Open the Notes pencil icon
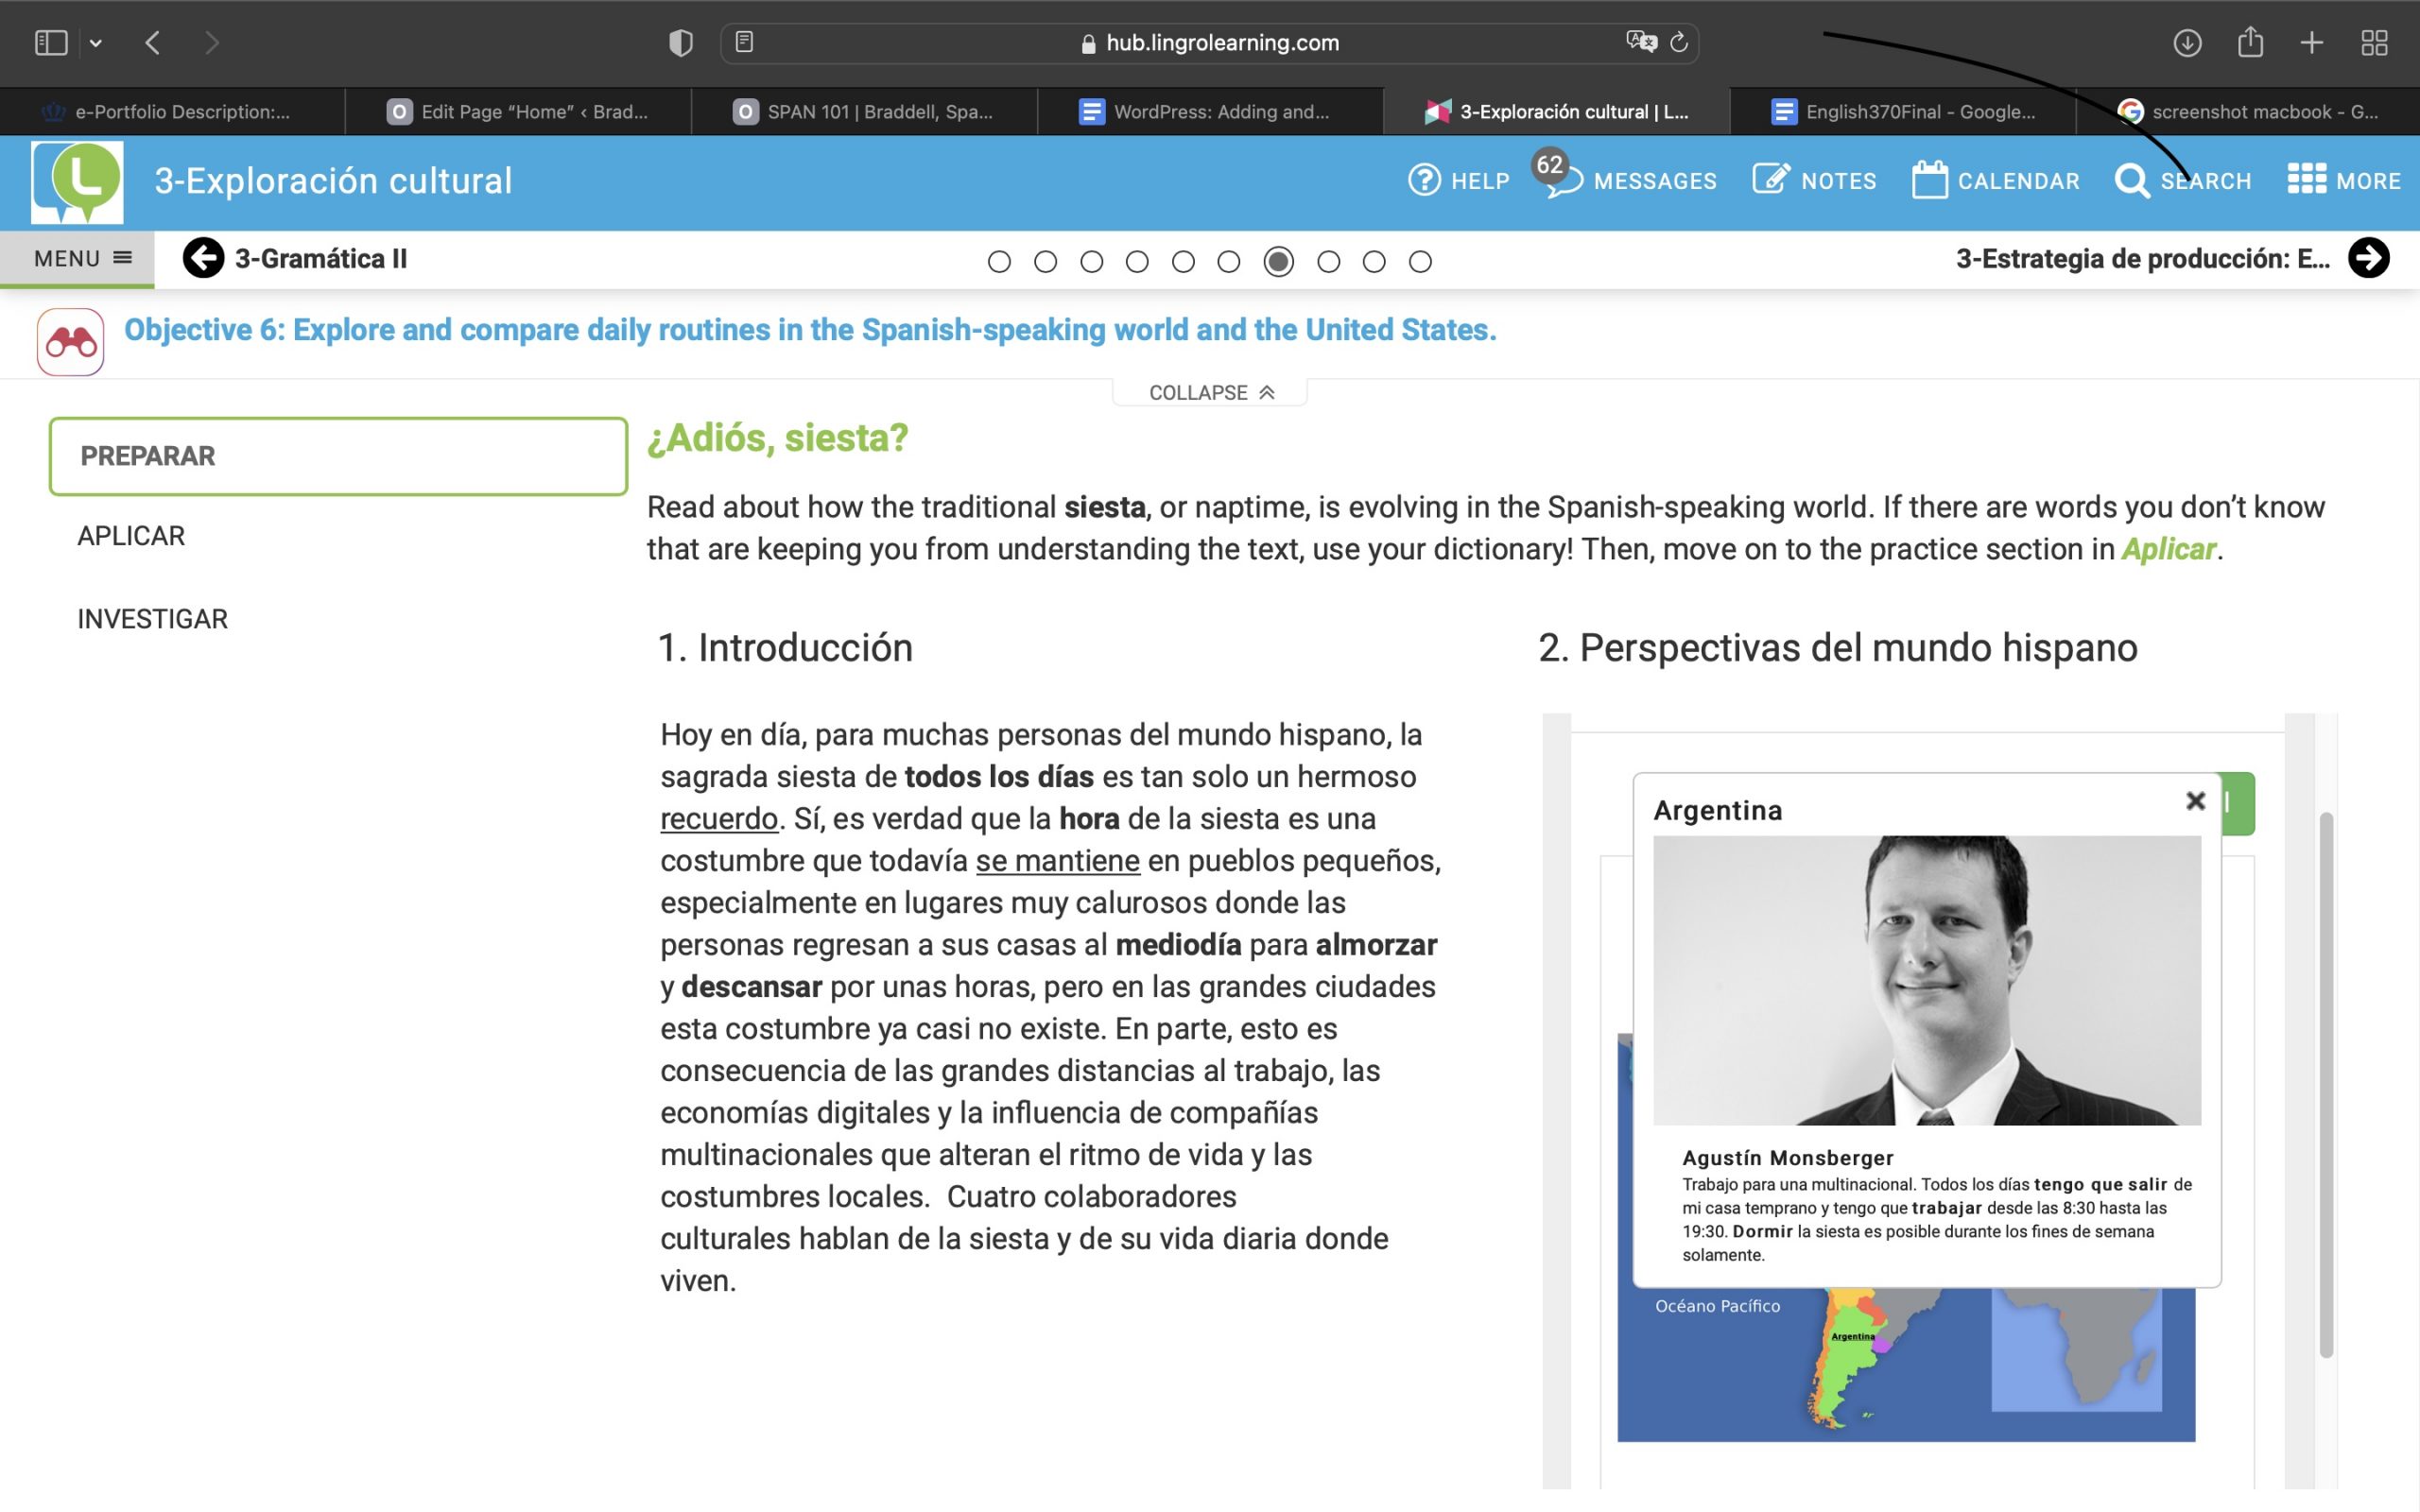2420x1512 pixels. (1771, 180)
